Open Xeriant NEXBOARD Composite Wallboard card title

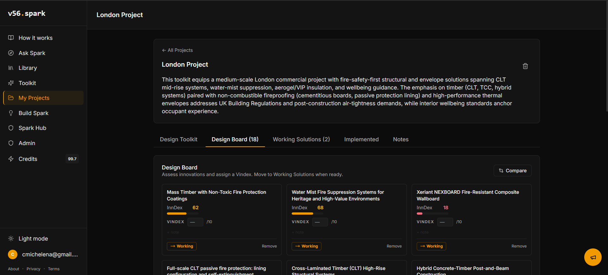[468, 195]
